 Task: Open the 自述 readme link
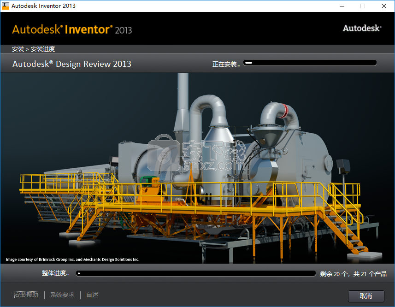point(92,295)
